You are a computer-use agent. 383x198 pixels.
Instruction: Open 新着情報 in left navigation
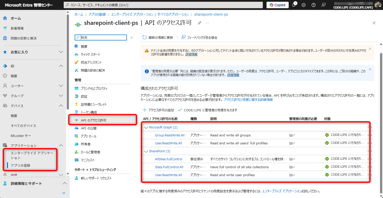[x=17, y=28]
